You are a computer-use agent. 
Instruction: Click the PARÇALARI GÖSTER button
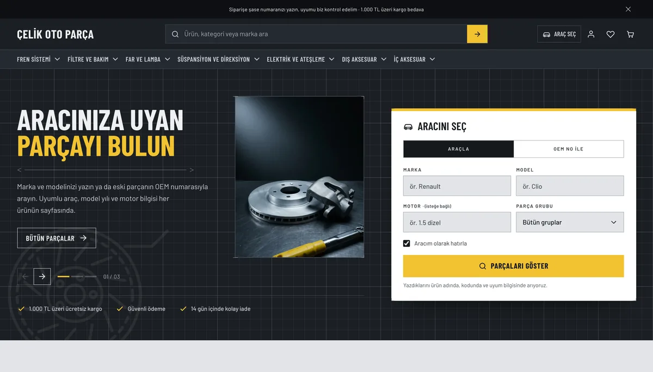(513, 266)
